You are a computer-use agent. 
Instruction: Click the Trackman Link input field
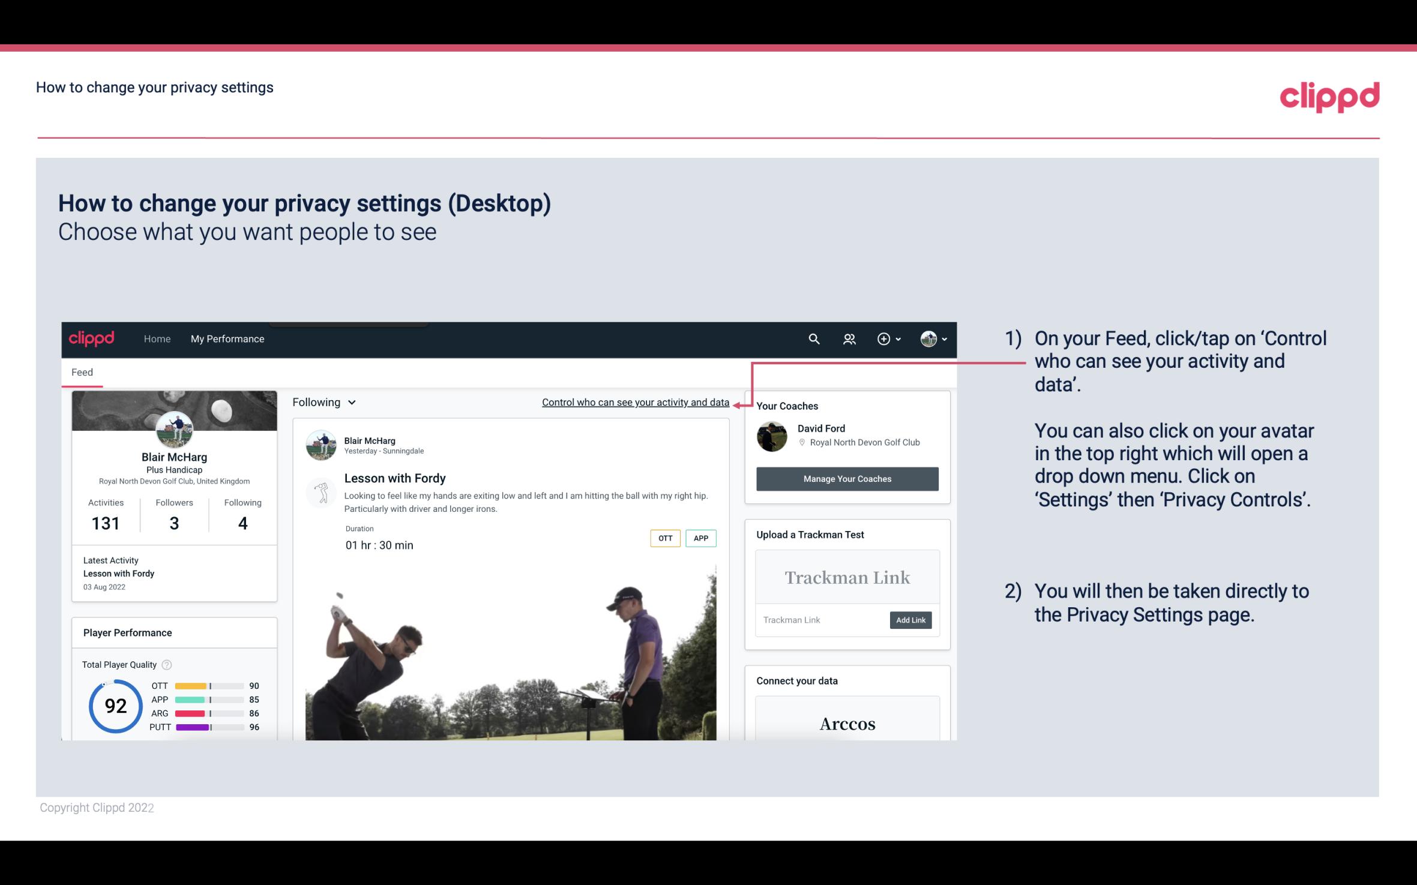[820, 620]
